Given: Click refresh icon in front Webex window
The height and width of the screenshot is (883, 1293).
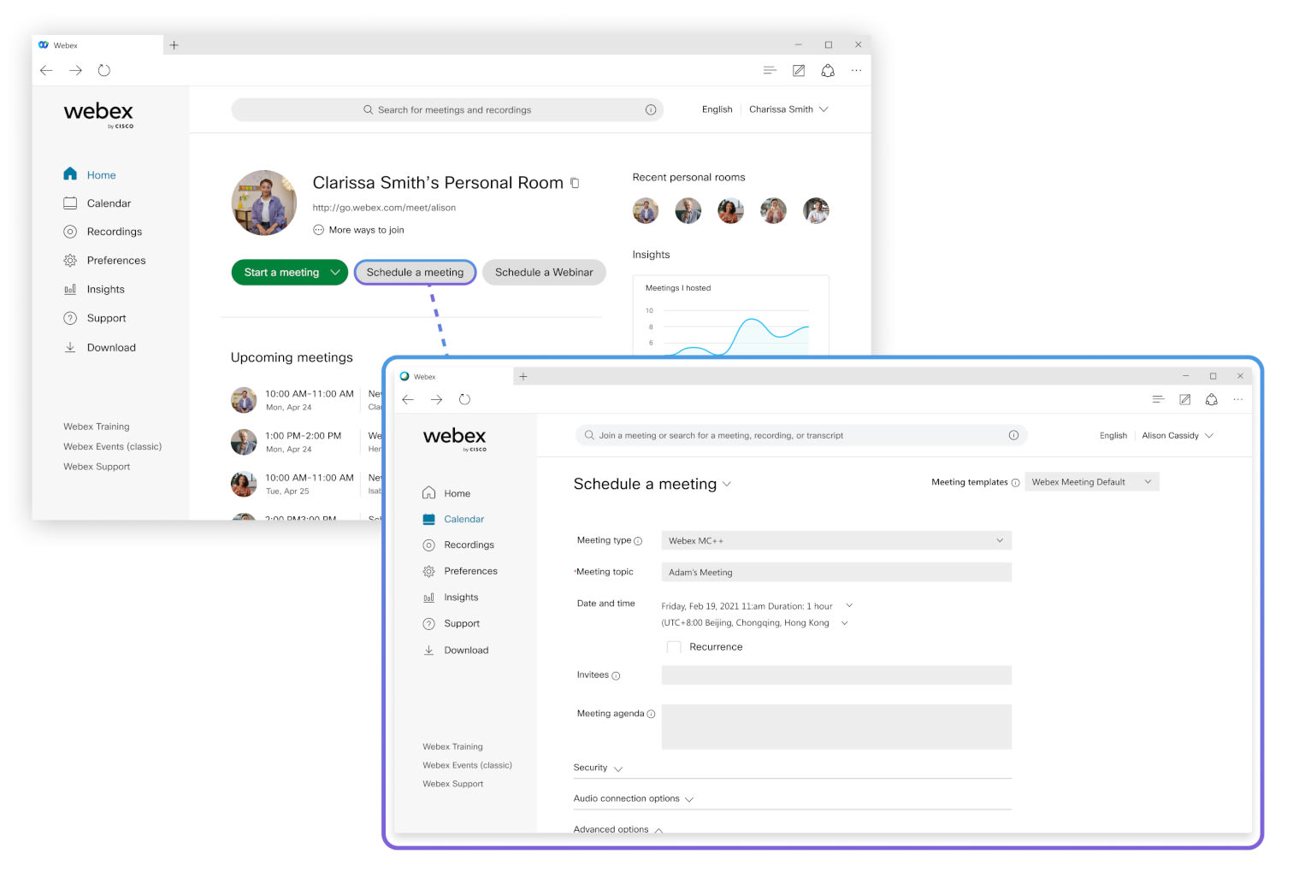Looking at the screenshot, I should [x=464, y=400].
